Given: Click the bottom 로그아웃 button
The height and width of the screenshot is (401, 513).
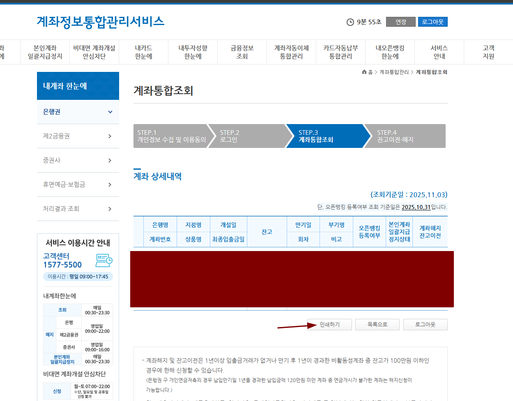Looking at the screenshot, I should click(426, 325).
